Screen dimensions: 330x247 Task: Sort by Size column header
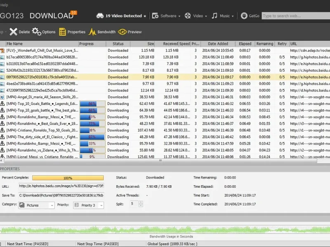142,44
